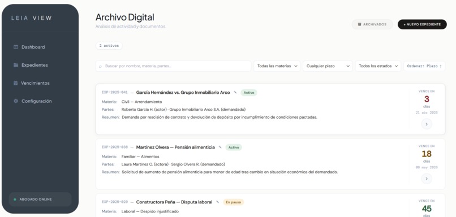Click case number EXP-2025-029

115,202
